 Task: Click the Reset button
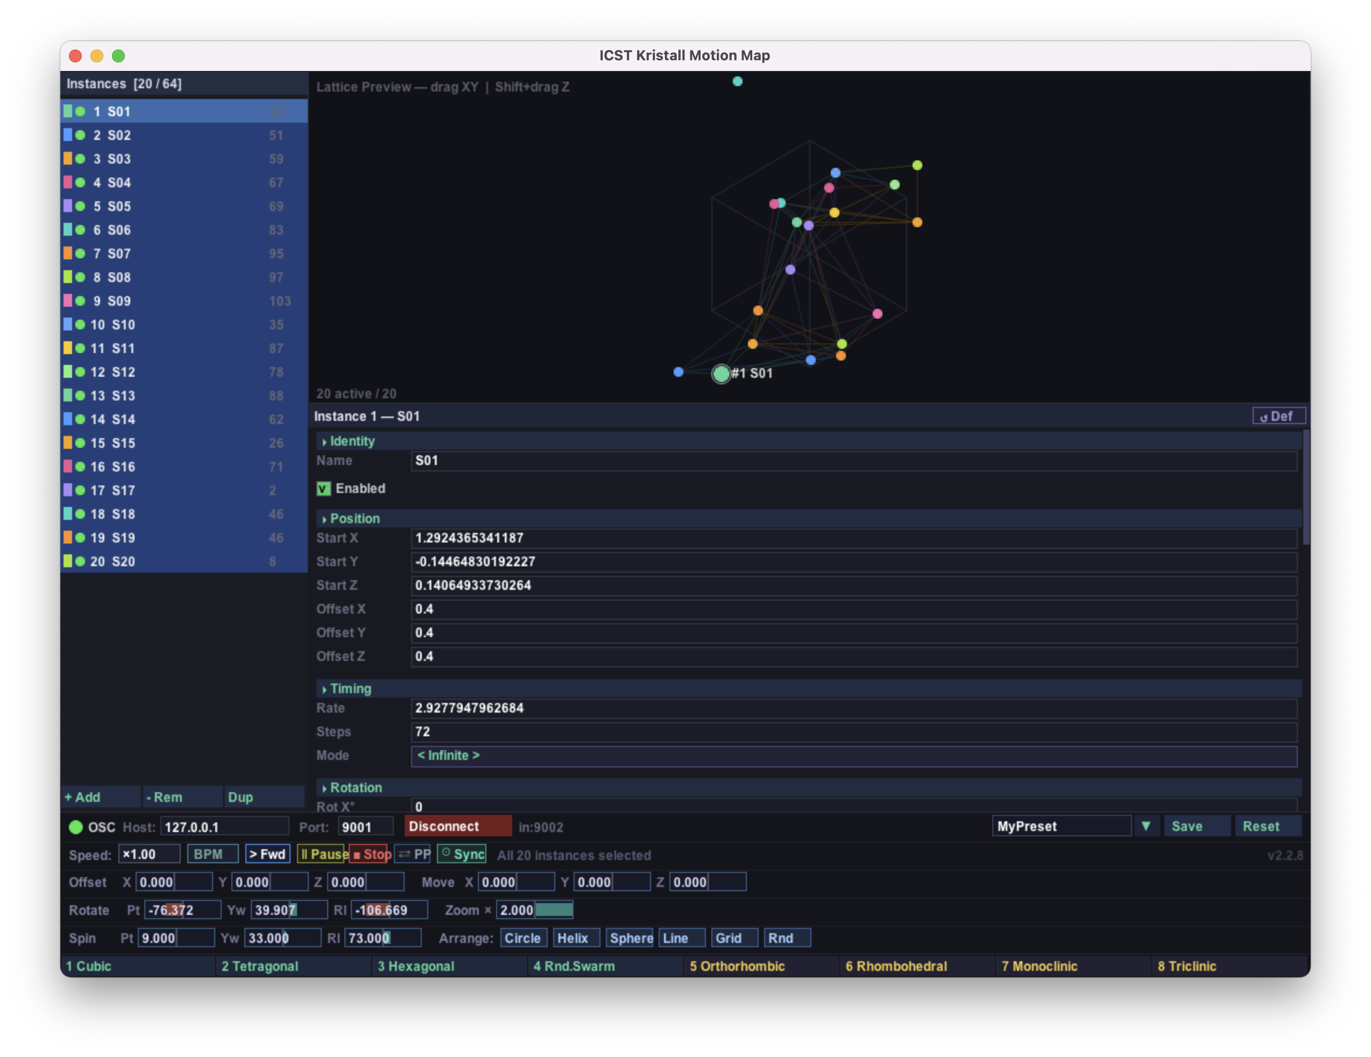click(x=1267, y=827)
